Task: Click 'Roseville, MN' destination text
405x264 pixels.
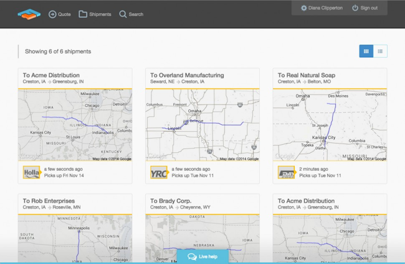Action: [x=67, y=207]
